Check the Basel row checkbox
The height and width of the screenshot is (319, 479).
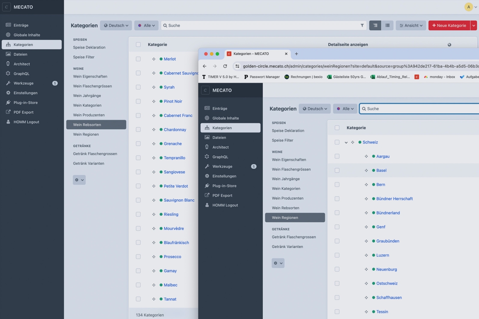[337, 170]
